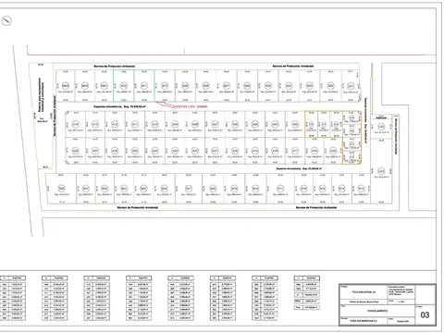Select lot circle B16

point(303,189)
